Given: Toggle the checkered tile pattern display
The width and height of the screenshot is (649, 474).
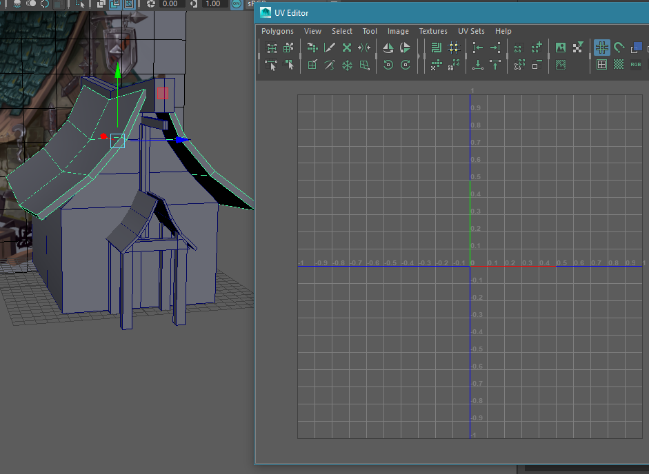Looking at the screenshot, I should [x=618, y=65].
